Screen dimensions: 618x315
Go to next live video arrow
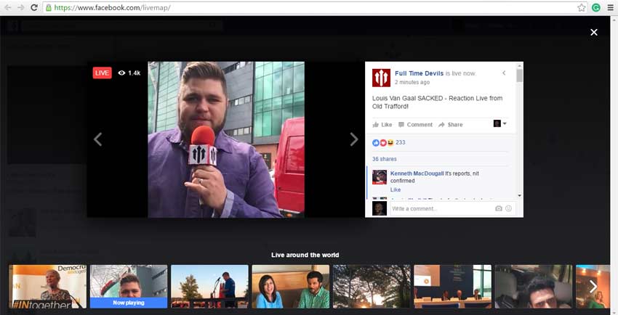point(354,139)
